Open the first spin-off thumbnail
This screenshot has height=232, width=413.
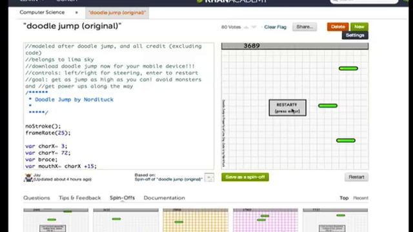tap(56, 220)
